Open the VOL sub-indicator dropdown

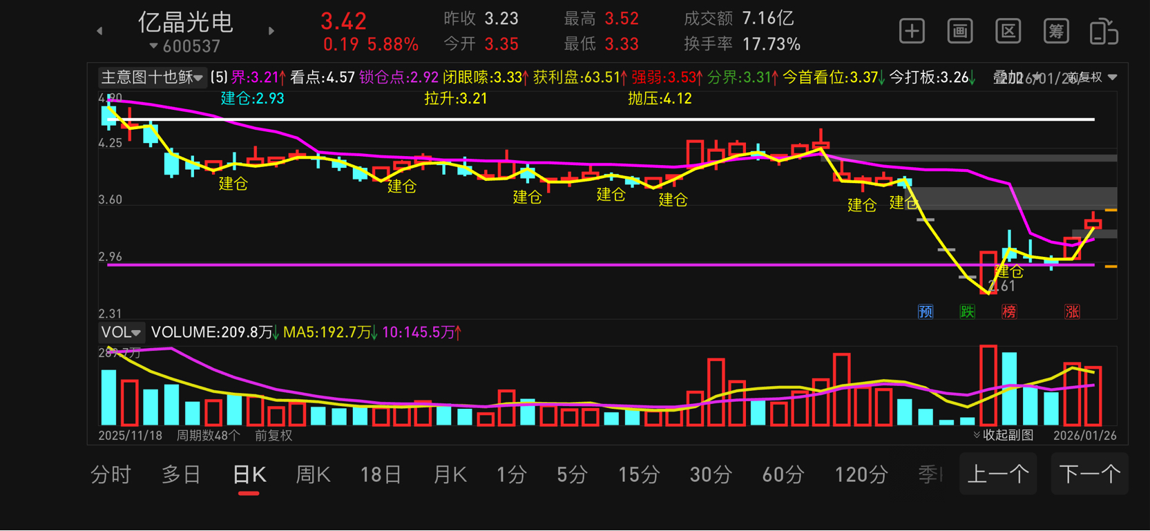121,332
